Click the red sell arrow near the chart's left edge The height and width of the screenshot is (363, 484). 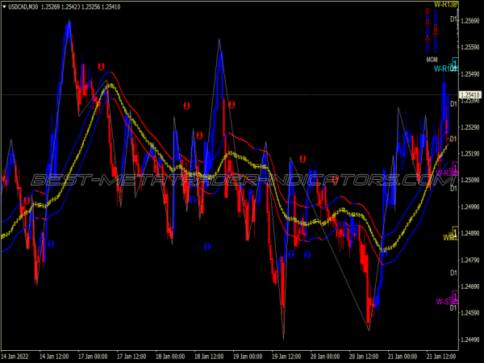point(27,201)
